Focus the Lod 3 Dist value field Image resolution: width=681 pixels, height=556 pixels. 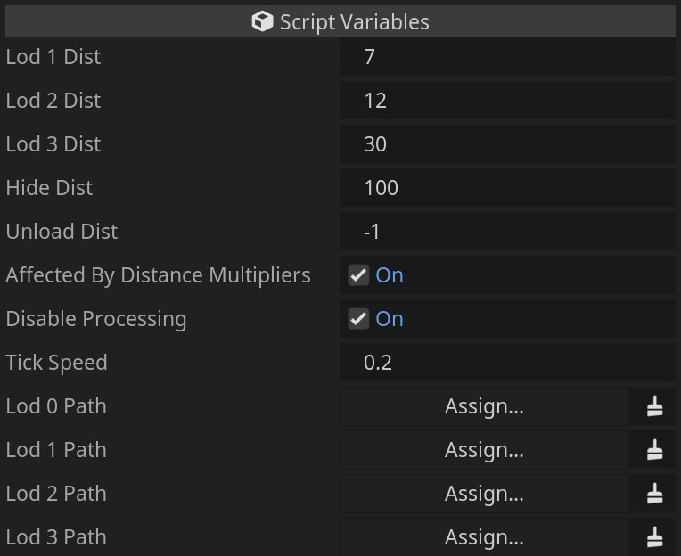point(508,144)
